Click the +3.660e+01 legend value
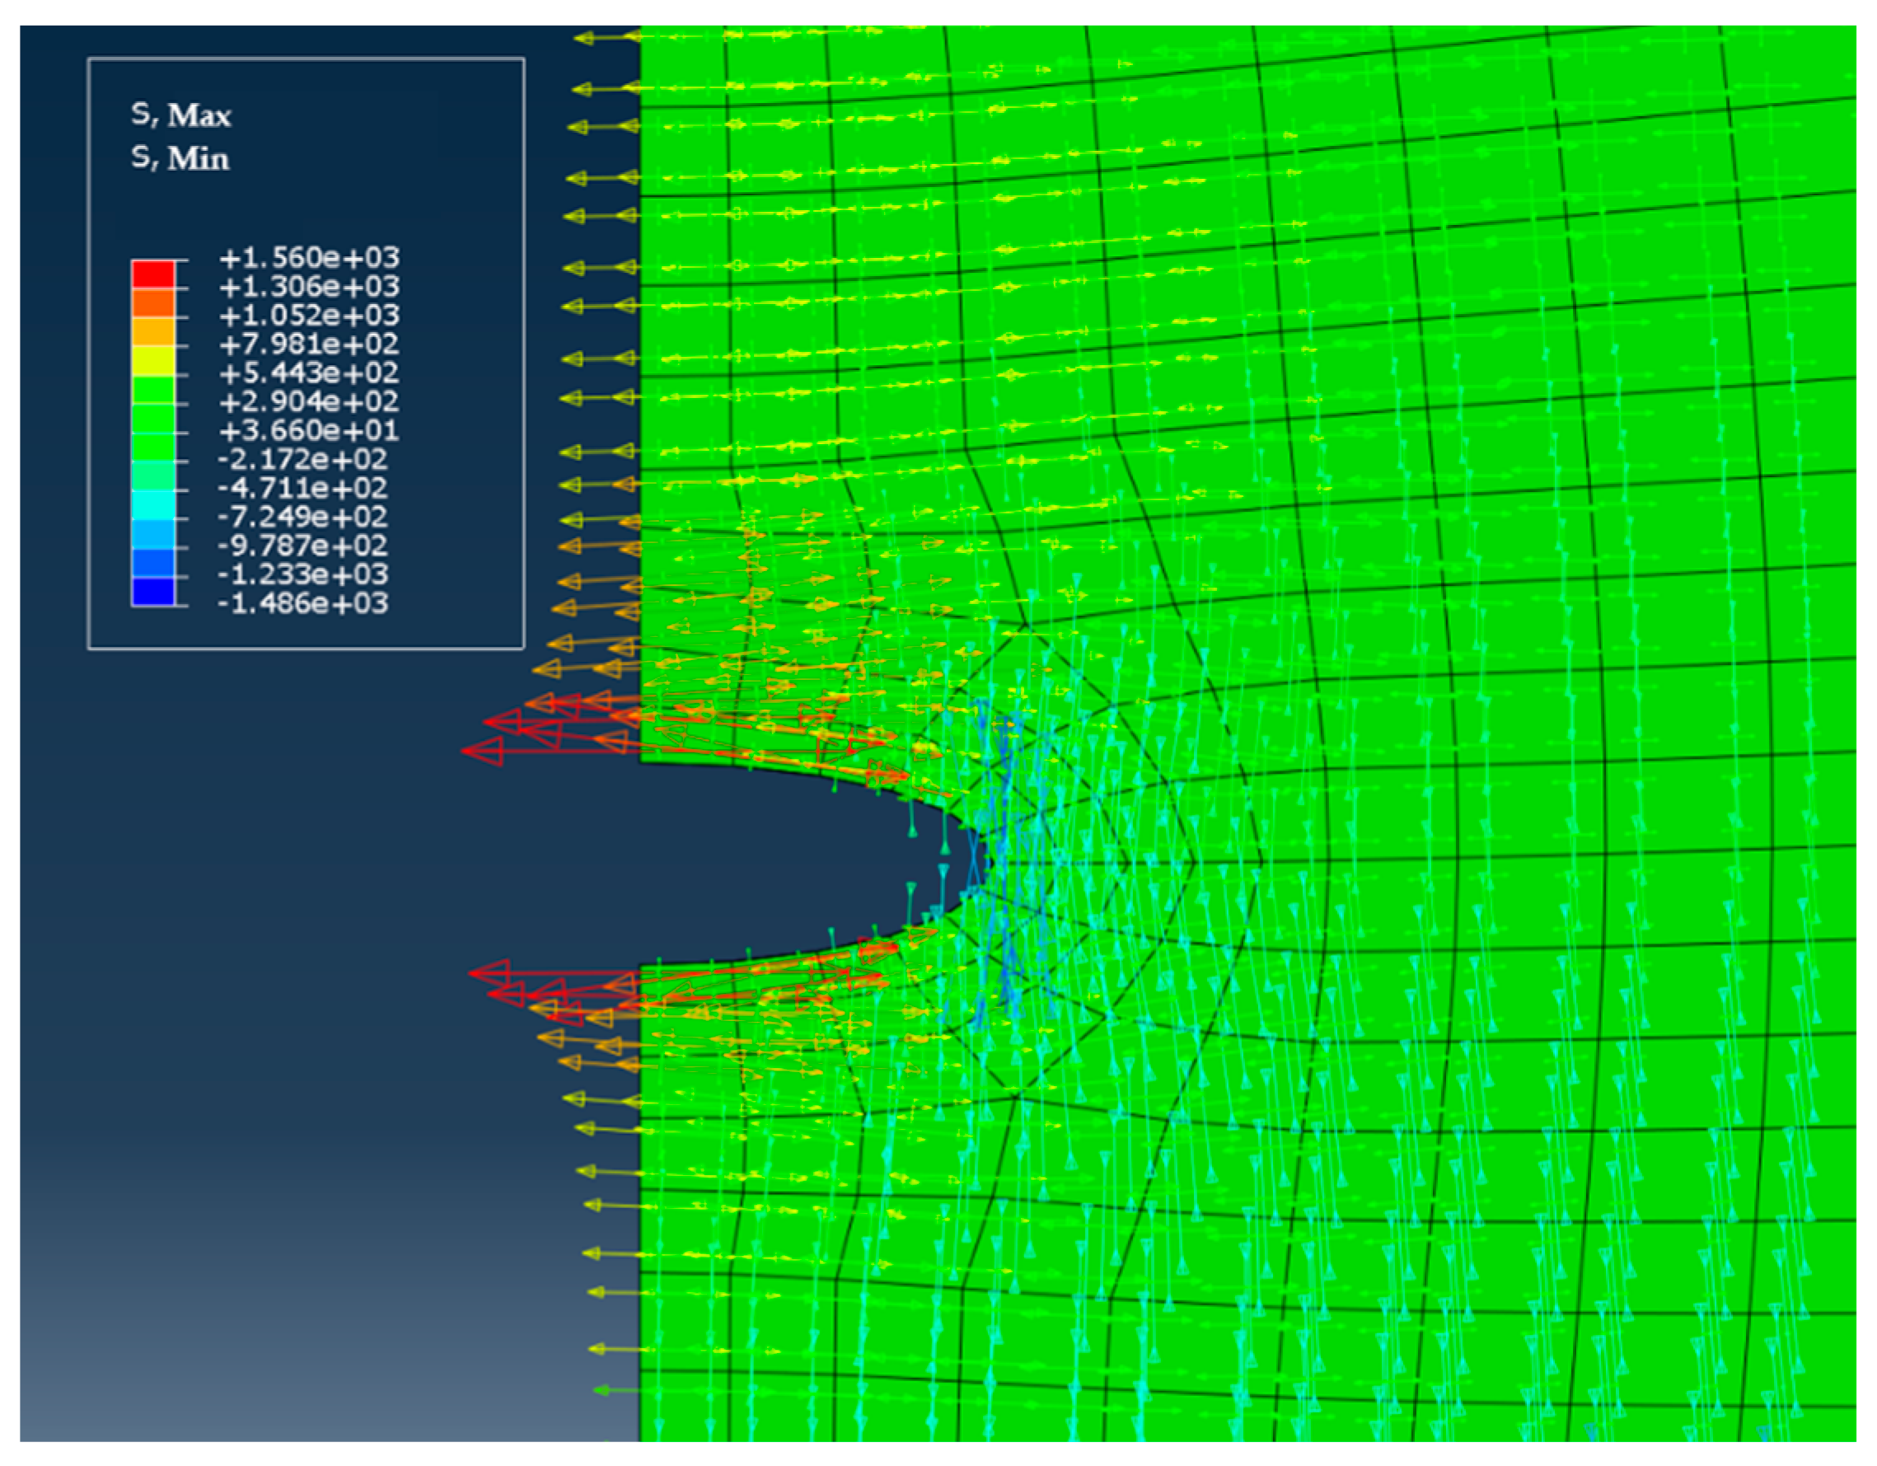This screenshot has height=1466, width=1877. (309, 430)
